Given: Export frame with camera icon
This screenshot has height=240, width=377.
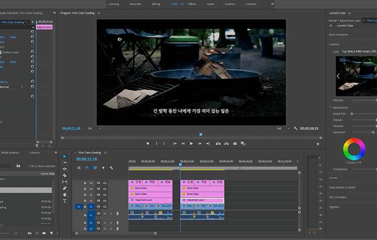Looking at the screenshot, I should [235, 143].
